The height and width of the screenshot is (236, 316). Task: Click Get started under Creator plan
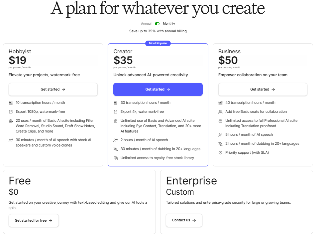click(158, 89)
